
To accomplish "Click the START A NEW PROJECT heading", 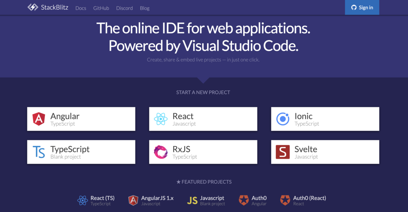I will (x=203, y=92).
